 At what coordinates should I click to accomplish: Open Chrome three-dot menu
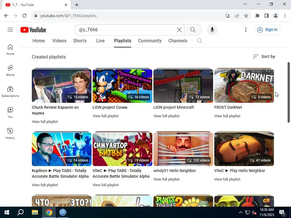pos(285,16)
